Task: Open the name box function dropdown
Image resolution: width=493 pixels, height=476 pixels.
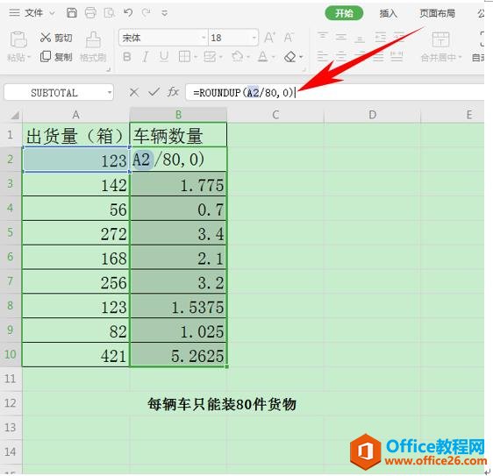Action: (x=110, y=92)
